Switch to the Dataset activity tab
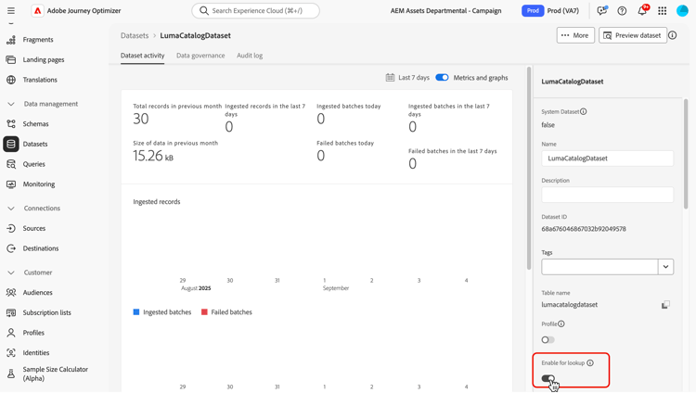 tap(143, 56)
